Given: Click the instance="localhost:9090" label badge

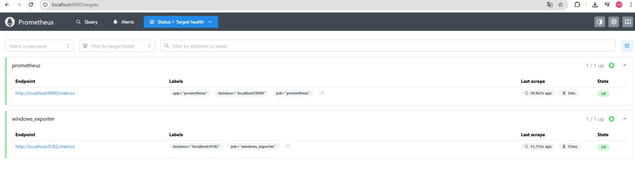Looking at the screenshot, I should pyautogui.click(x=242, y=93).
